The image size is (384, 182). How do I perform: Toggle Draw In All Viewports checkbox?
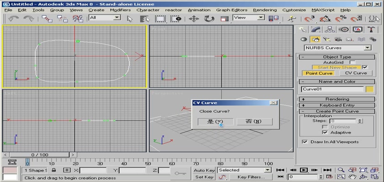tap(304, 142)
